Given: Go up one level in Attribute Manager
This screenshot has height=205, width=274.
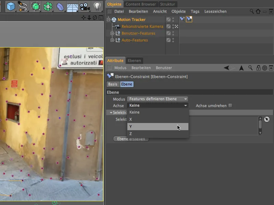Looking at the screenshot, I should (241, 68).
